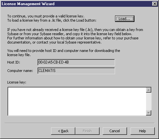The height and width of the screenshot is (139, 159).
Task: Cancel the License Management Wizard
Action: coord(115,131)
